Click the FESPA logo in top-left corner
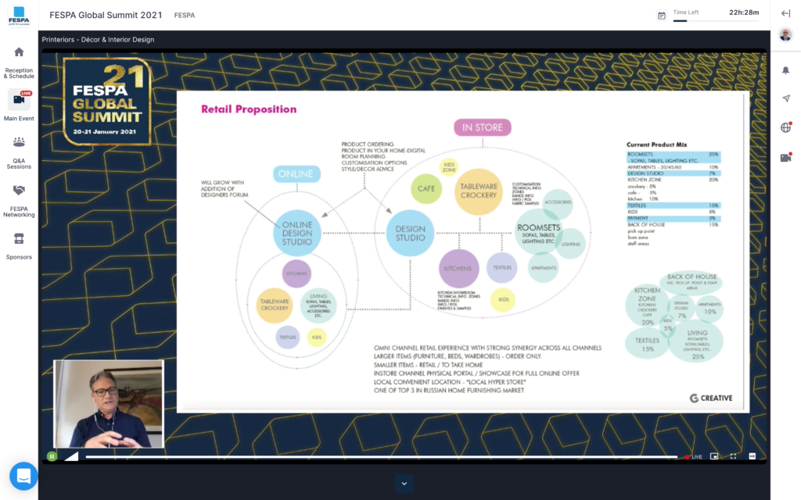 (x=19, y=15)
